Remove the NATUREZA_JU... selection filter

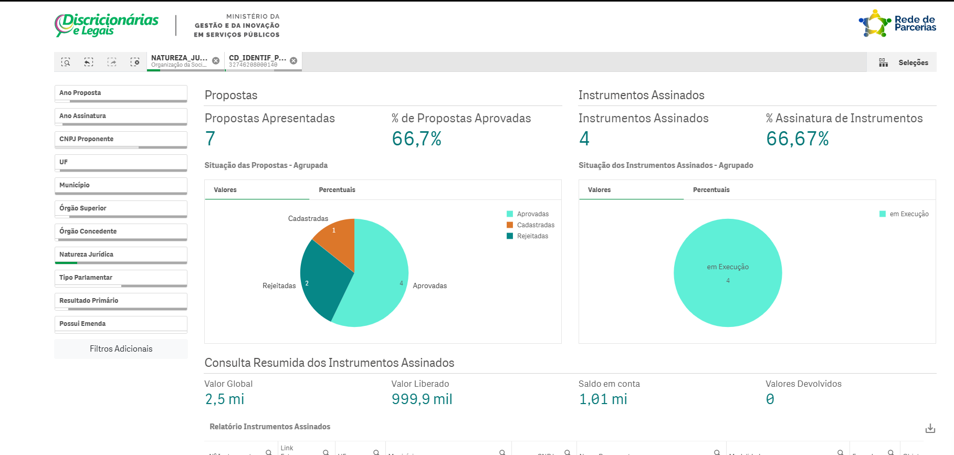pyautogui.click(x=216, y=61)
